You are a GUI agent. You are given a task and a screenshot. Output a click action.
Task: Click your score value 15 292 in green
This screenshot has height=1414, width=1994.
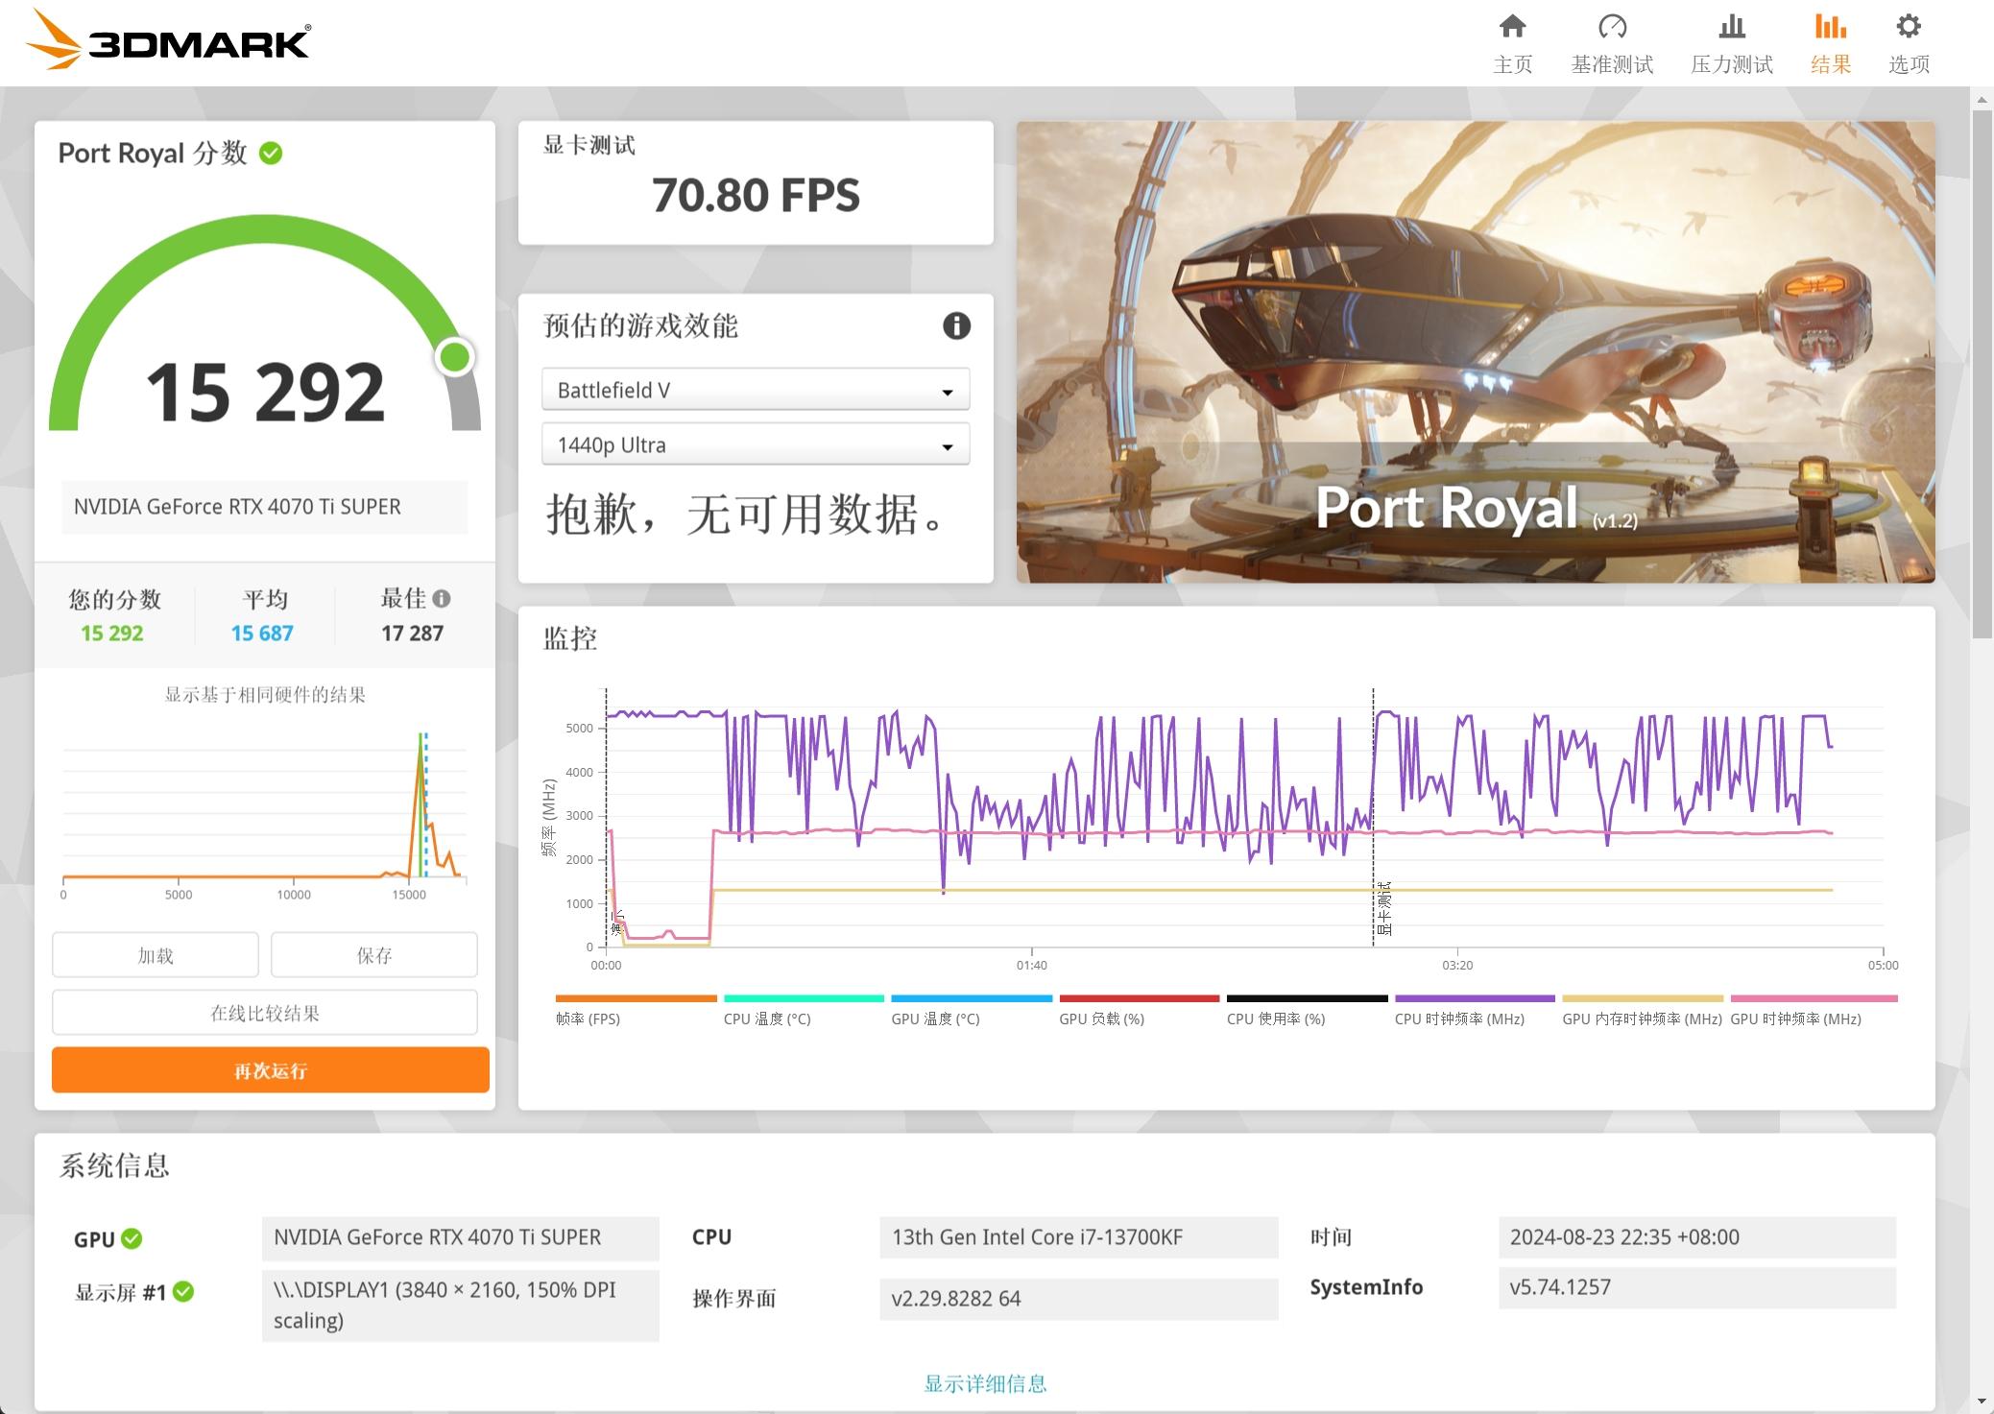pyautogui.click(x=111, y=634)
